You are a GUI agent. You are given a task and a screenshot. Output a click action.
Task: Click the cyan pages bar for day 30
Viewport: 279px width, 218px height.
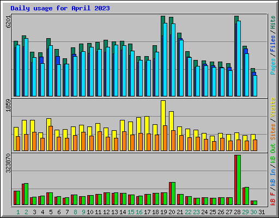[x=255, y=86]
